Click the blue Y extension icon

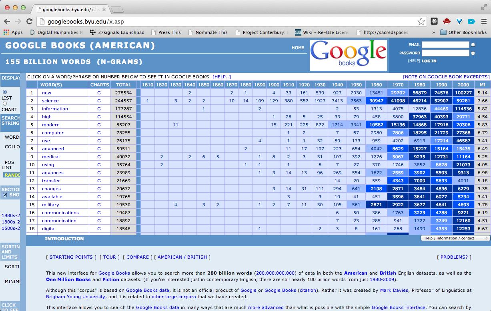(x=459, y=22)
